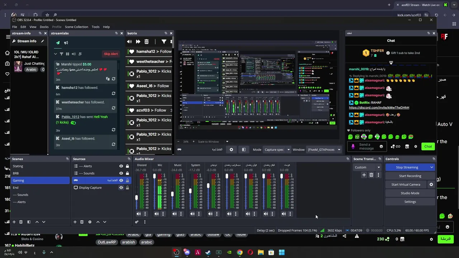The width and height of the screenshot is (459, 258).
Task: Unlock the Sounds source lock
Action: 127,173
